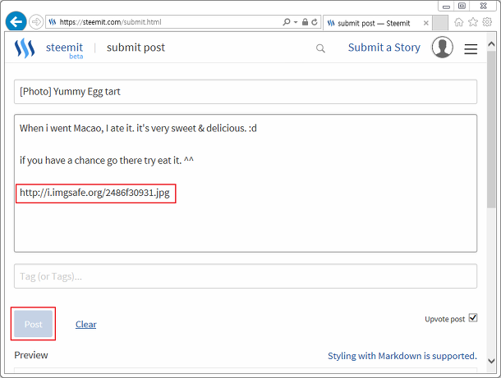Switch to submit post — Steemit tab

378,22
